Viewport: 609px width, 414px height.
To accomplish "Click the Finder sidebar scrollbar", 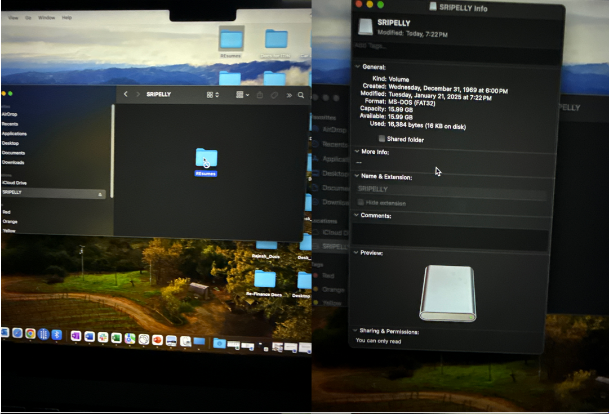I will [112, 151].
